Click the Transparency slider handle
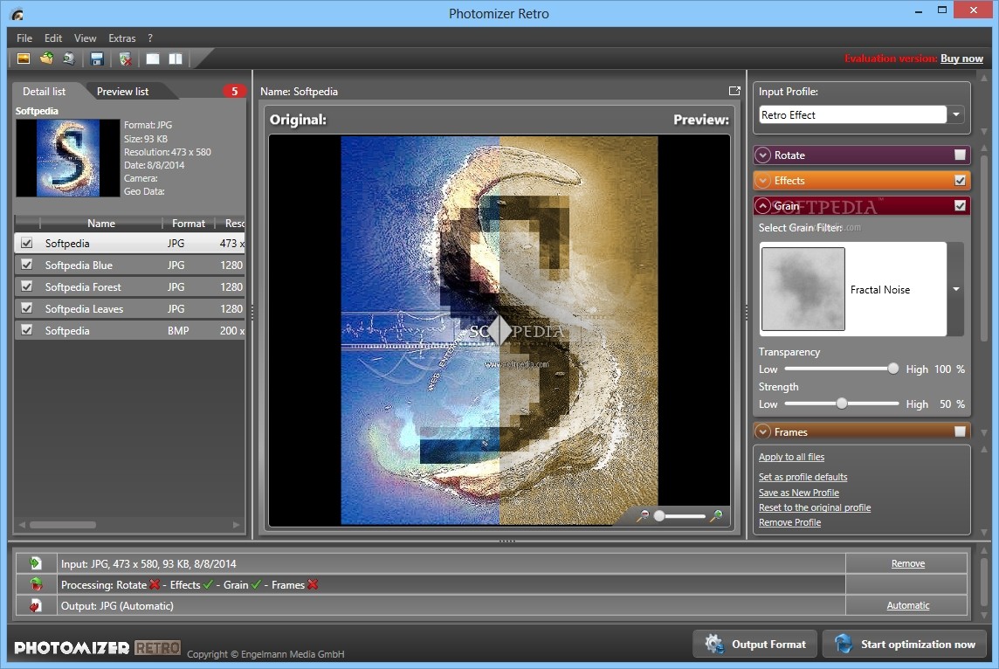The width and height of the screenshot is (999, 669). point(893,369)
